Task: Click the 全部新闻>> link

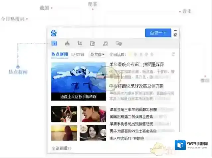Action: click(x=61, y=148)
